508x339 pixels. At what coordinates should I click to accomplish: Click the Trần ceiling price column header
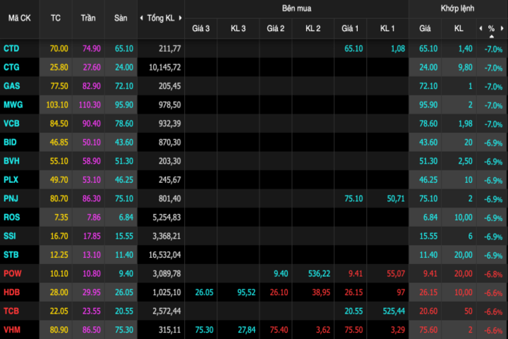pyautogui.click(x=88, y=18)
